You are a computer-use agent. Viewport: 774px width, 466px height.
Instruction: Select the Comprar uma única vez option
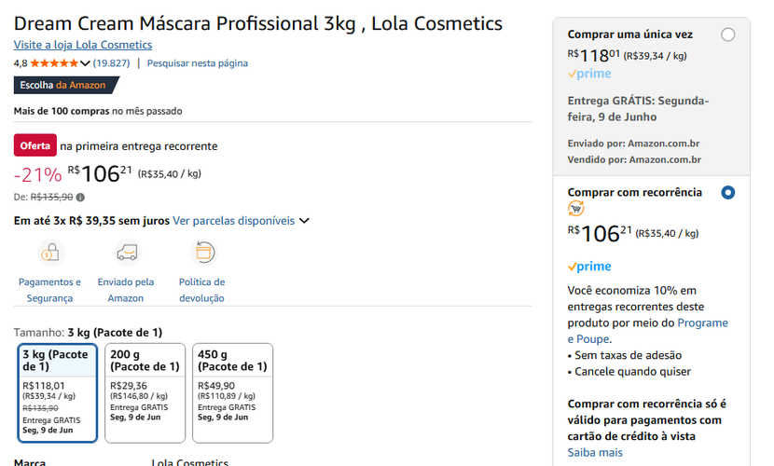pos(727,34)
